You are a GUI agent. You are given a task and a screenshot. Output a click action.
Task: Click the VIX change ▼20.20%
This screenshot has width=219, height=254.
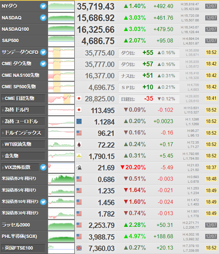pos(133,167)
